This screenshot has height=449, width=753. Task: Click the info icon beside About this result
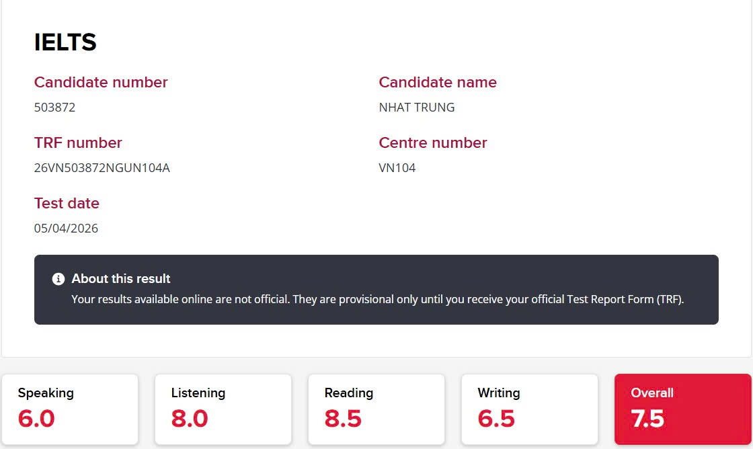click(58, 279)
